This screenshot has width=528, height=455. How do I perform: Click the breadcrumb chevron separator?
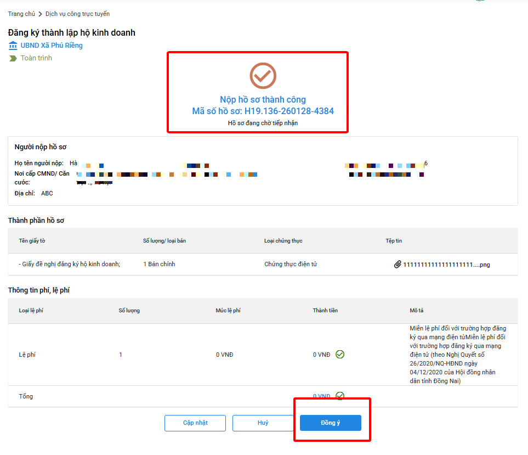[40, 14]
